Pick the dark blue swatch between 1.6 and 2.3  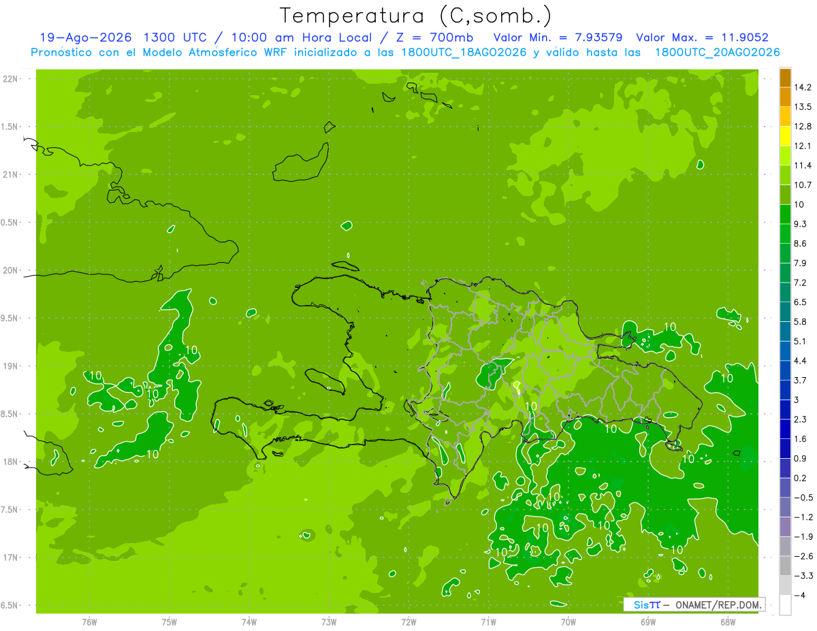pyautogui.click(x=785, y=429)
